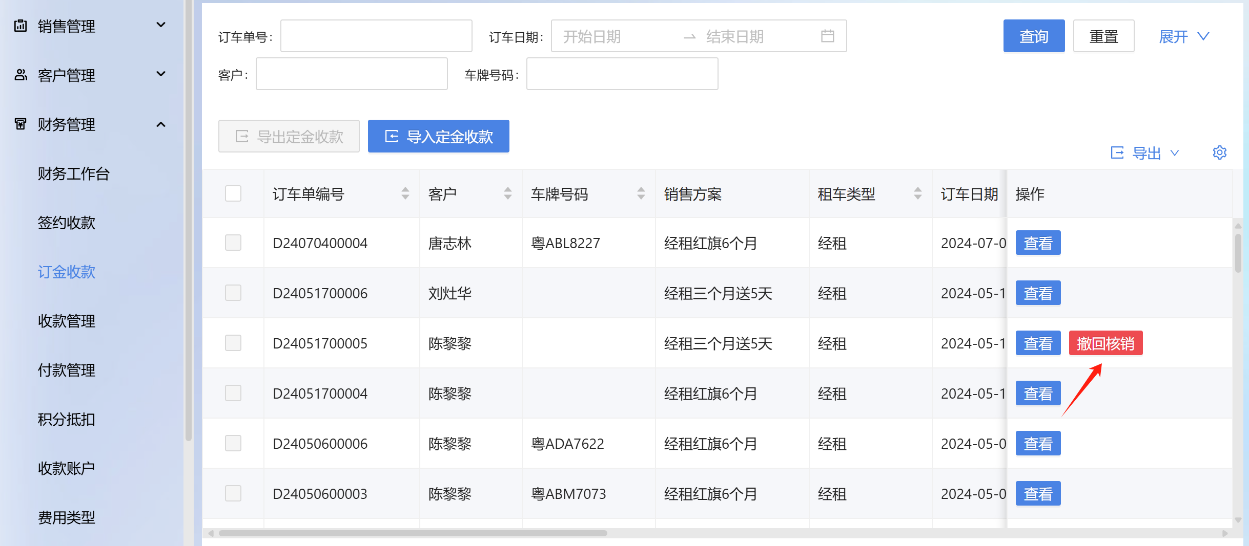Go to 收款管理 menu item

pyautogui.click(x=67, y=321)
